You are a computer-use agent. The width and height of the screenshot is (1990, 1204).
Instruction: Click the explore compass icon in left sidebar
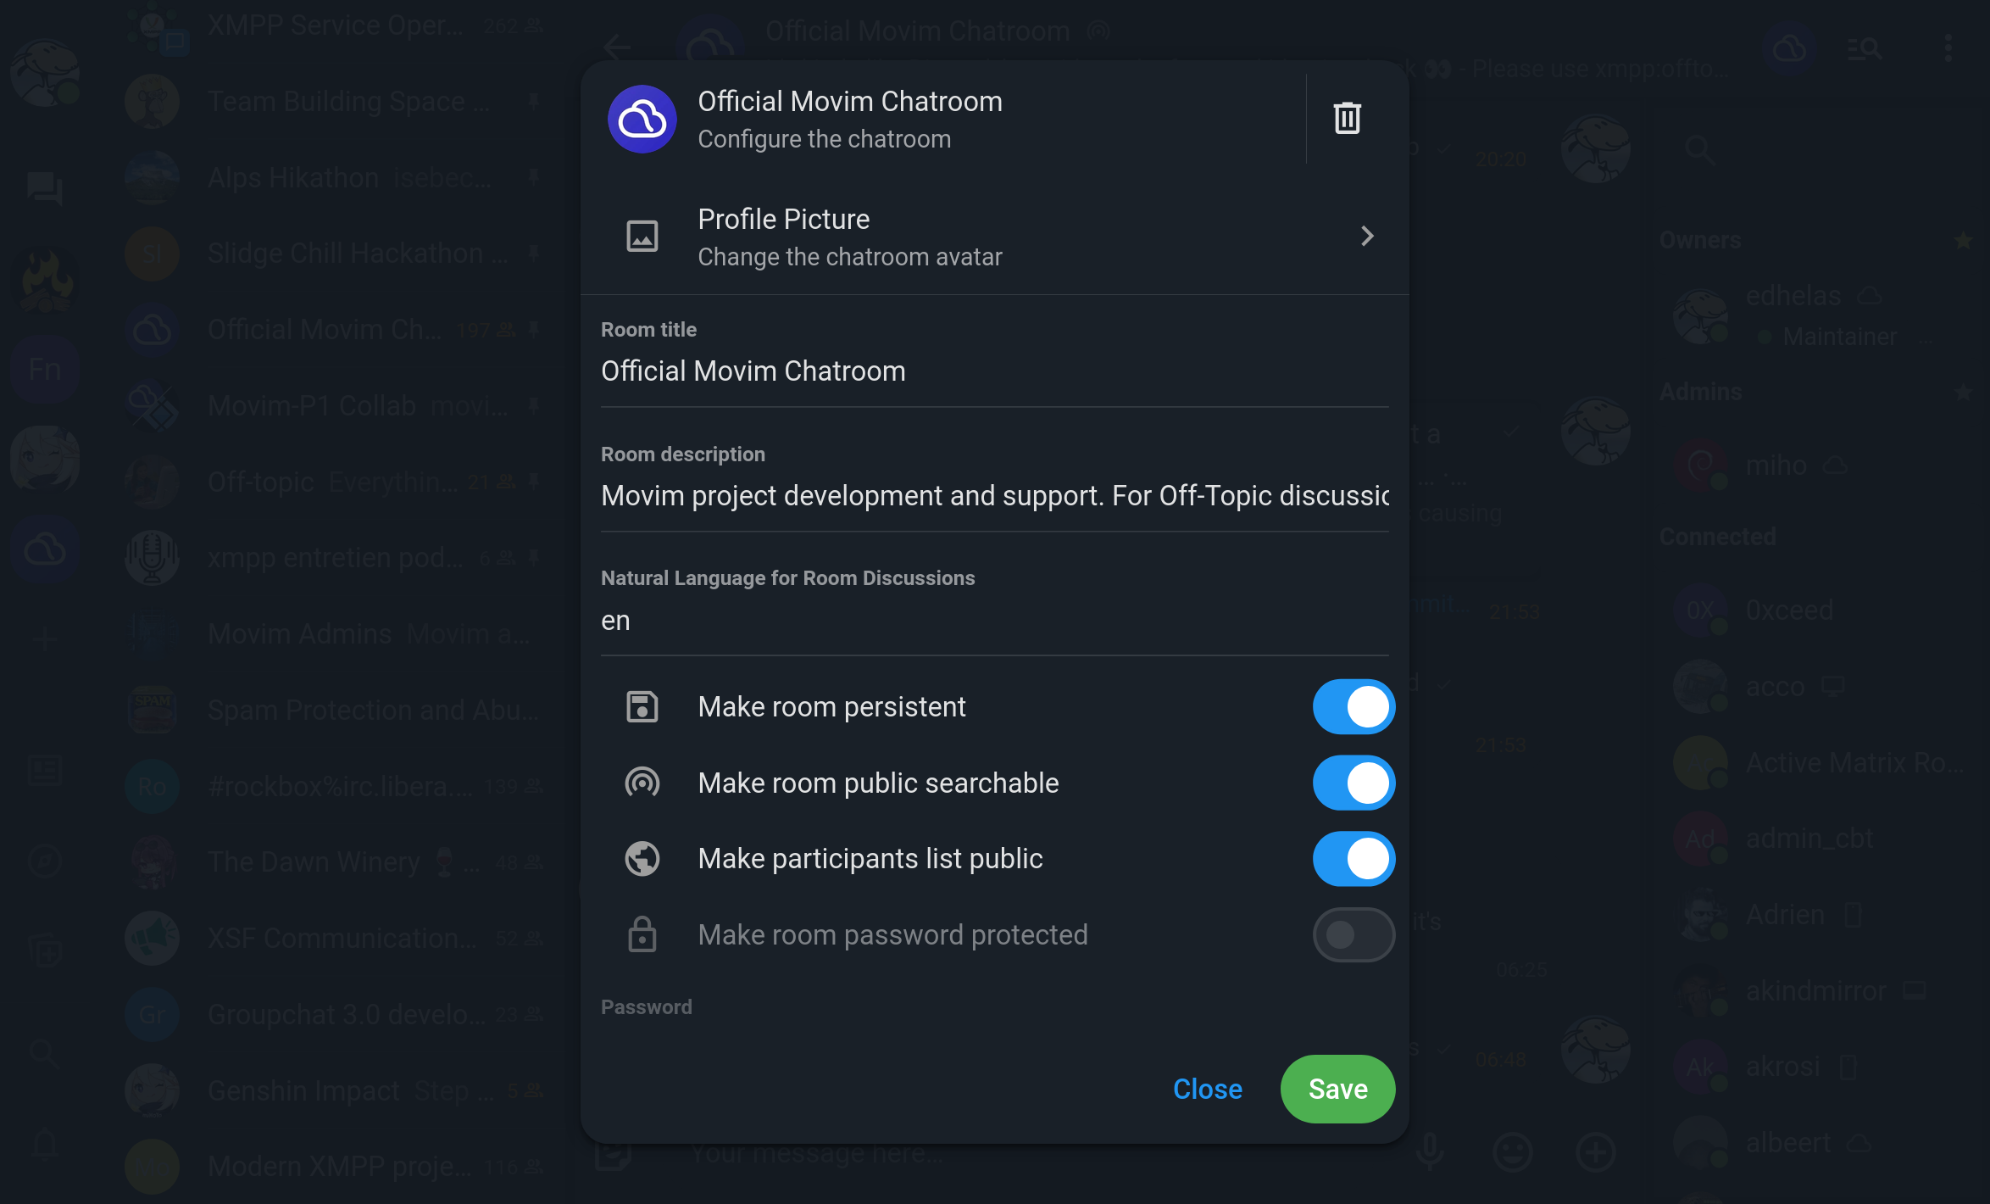[44, 861]
